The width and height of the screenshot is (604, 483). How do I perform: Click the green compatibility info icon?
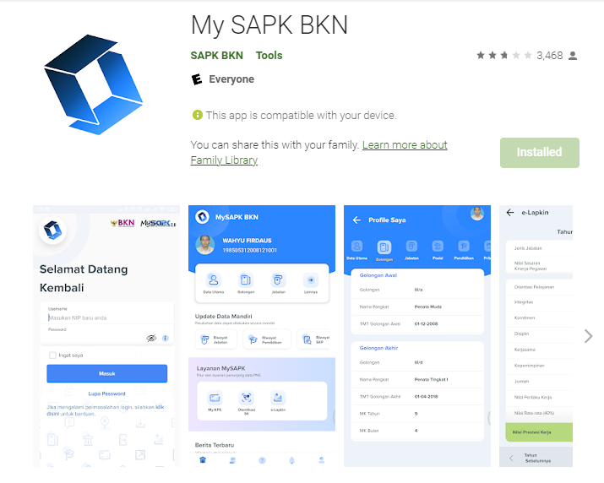point(197,115)
